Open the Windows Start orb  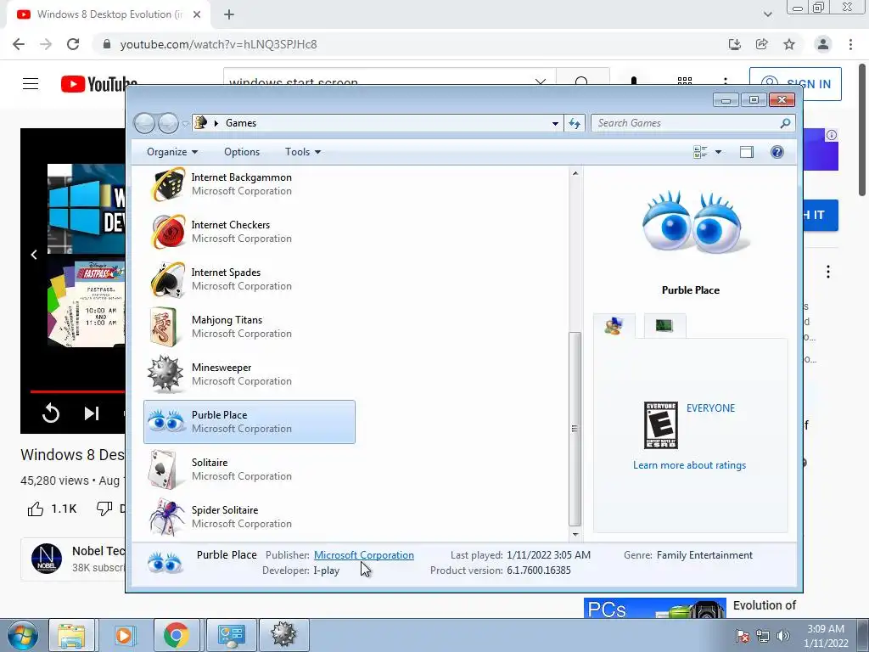(x=22, y=635)
